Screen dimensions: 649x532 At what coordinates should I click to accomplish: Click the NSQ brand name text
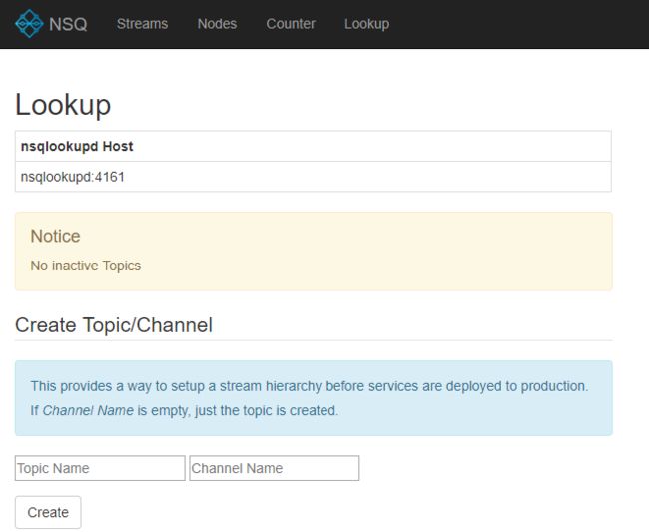[68, 24]
